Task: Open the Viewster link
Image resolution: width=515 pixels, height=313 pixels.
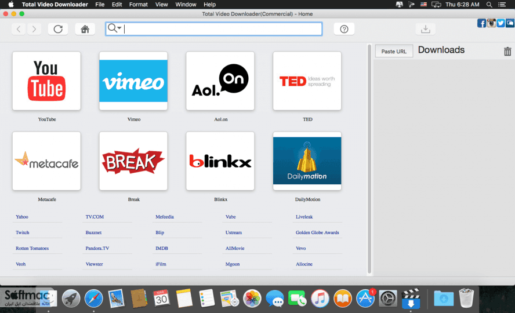Action: (x=95, y=264)
